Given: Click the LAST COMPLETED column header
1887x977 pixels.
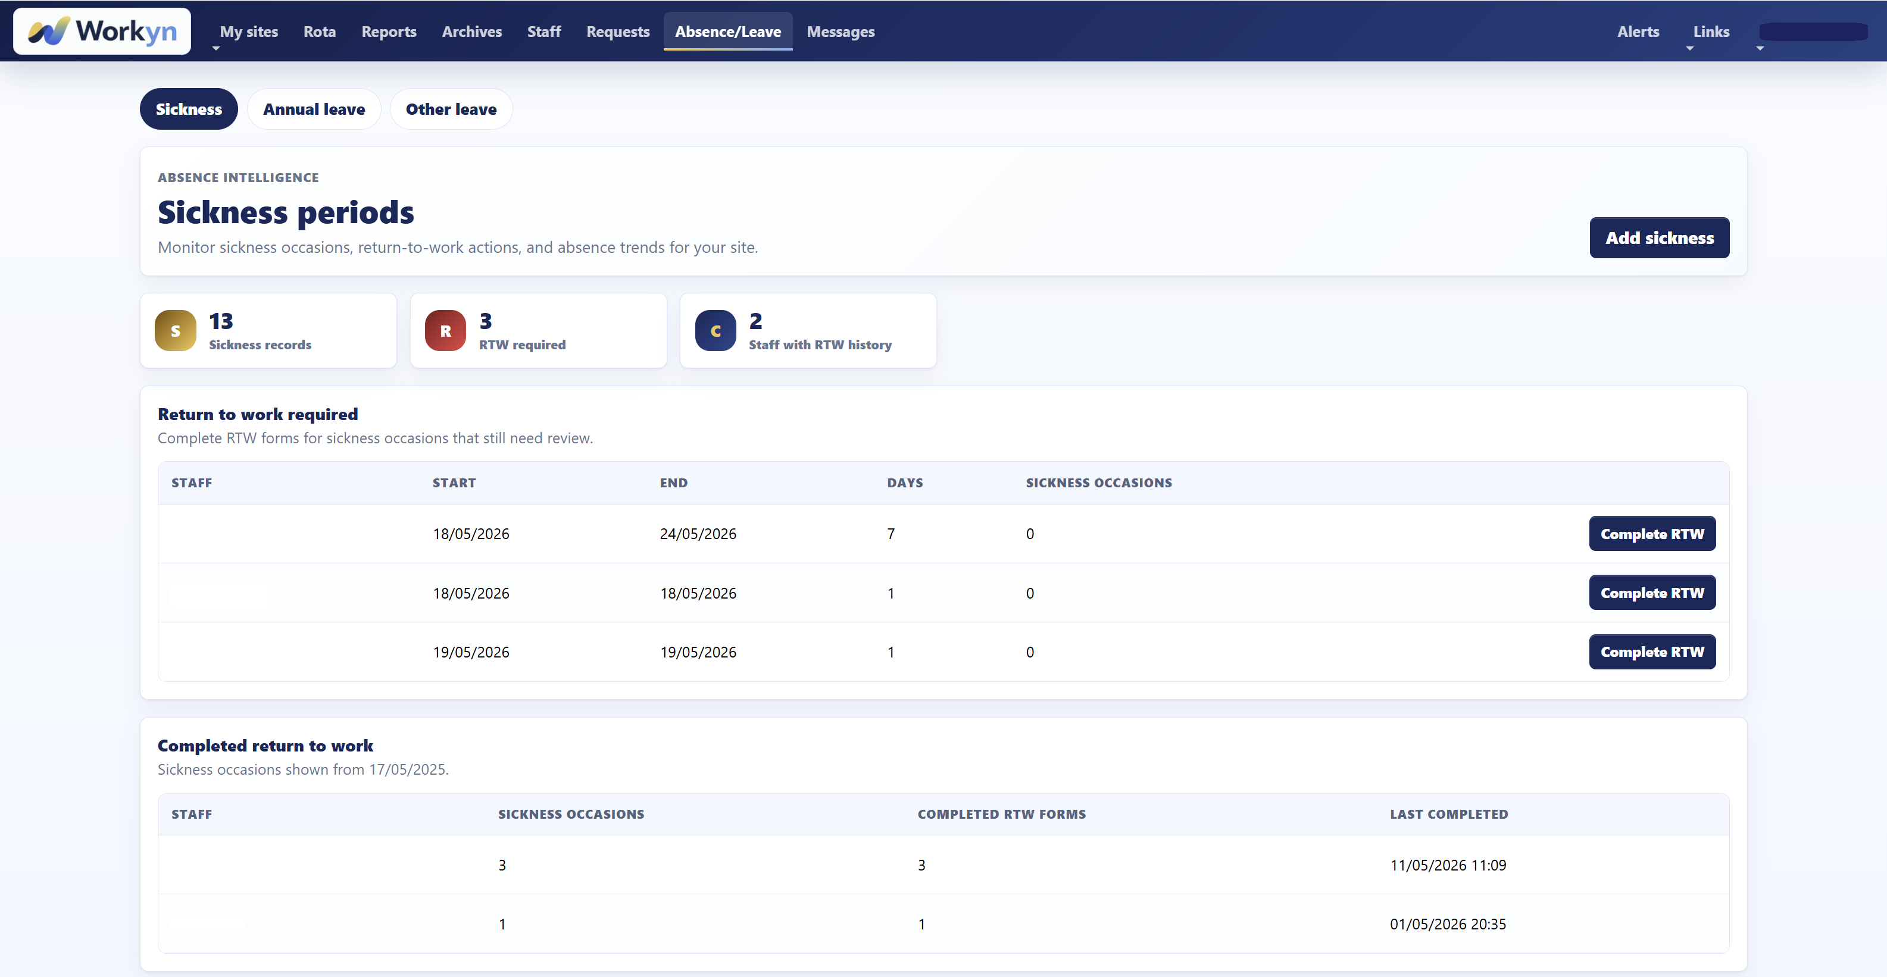Looking at the screenshot, I should 1448,815.
